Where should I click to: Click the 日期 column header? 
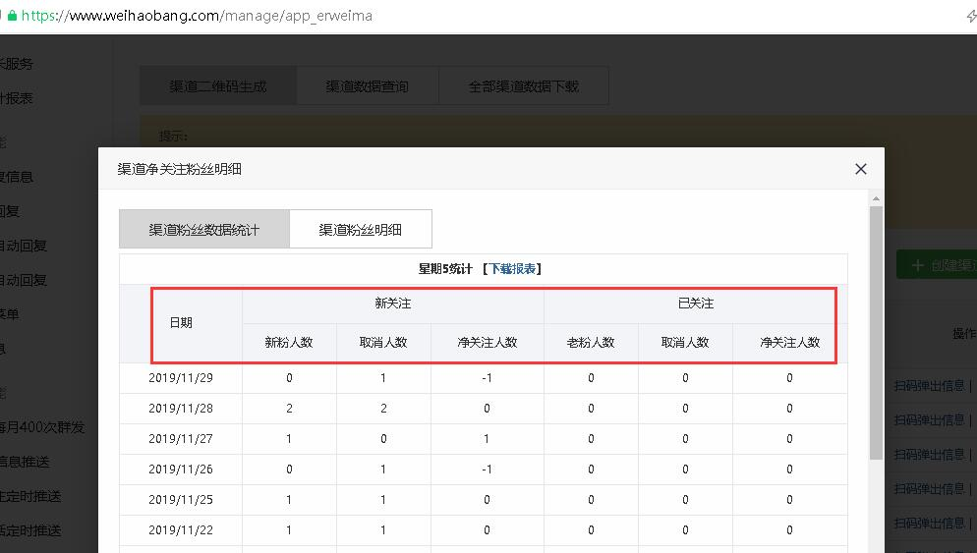181,322
